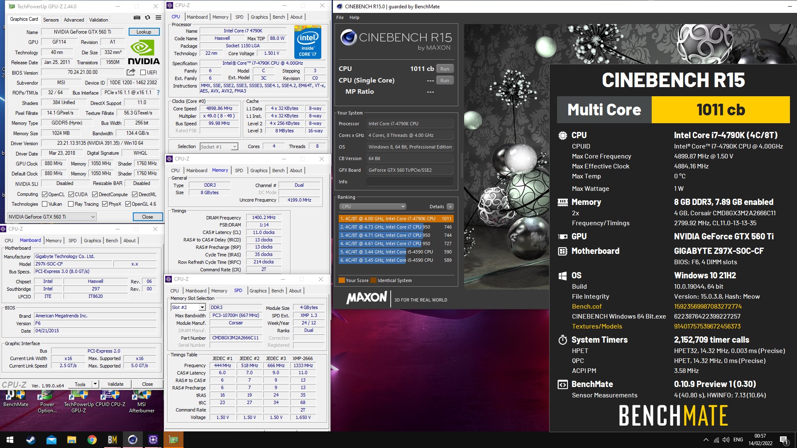
Task: Click the Intel Core i7 badge
Action: [x=308, y=42]
